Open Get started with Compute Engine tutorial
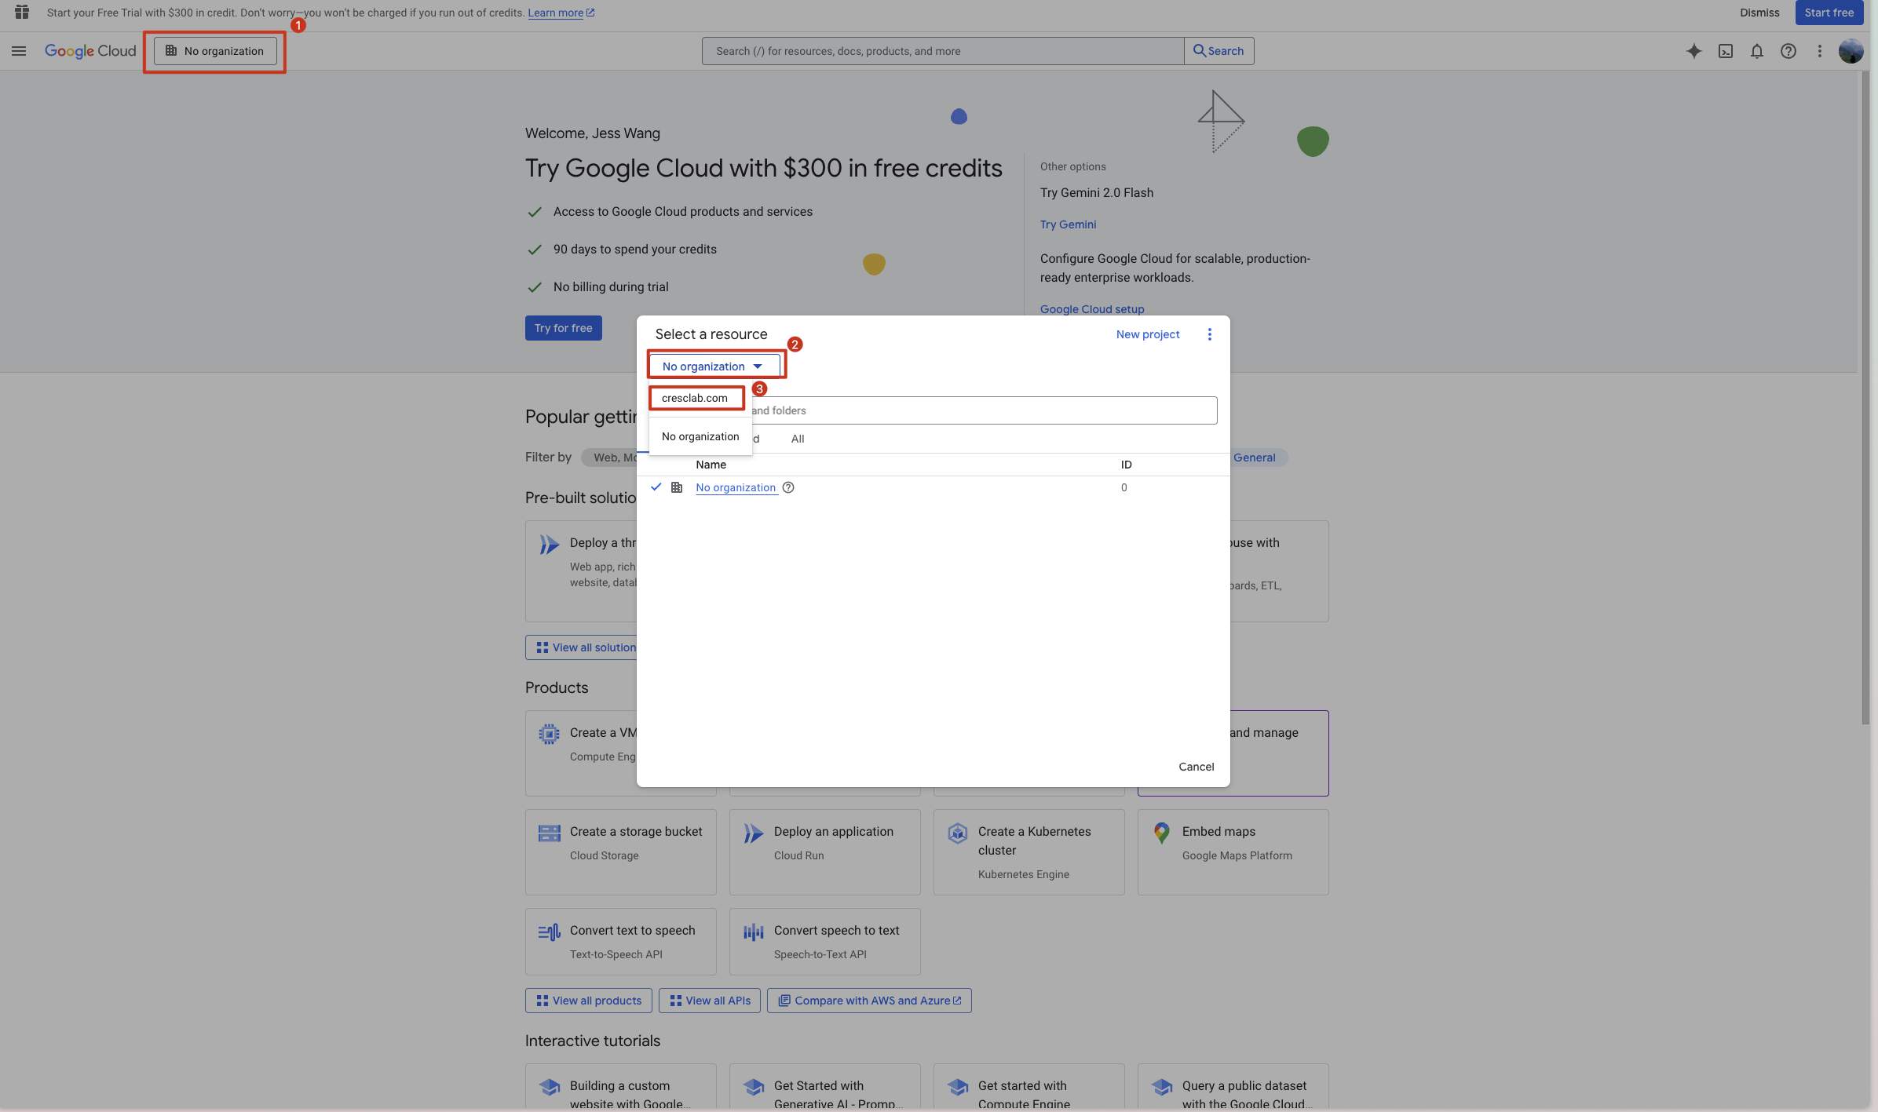The width and height of the screenshot is (1878, 1112). [x=1029, y=1087]
